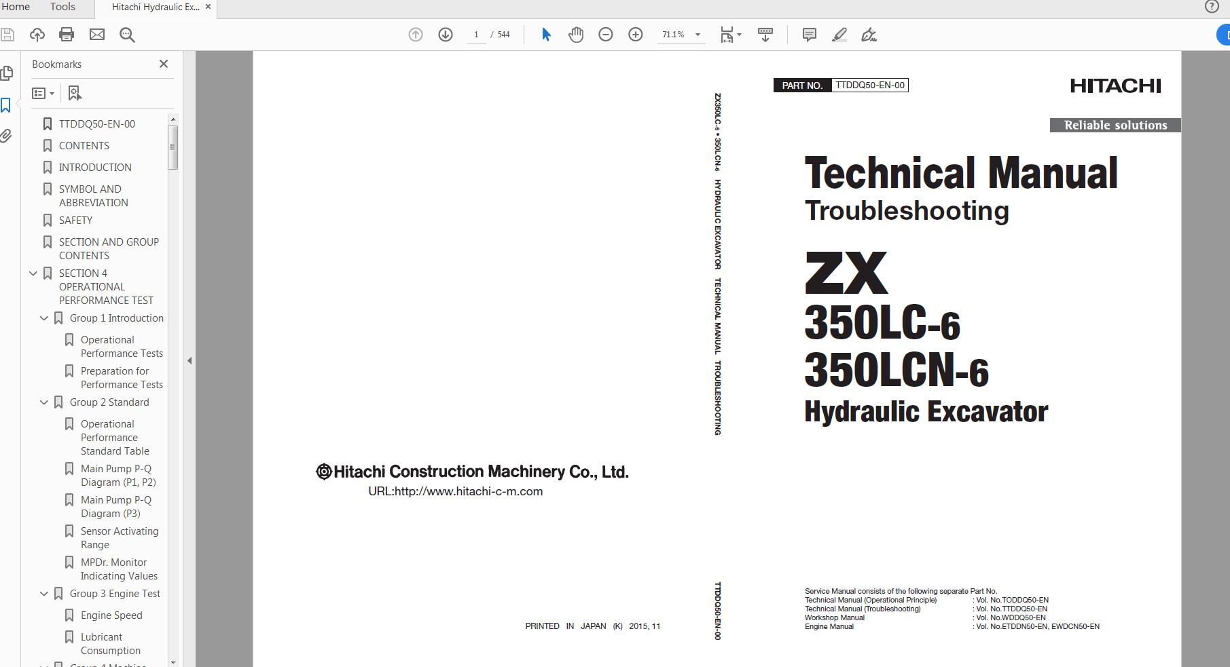This screenshot has height=667, width=1230.
Task: Send file by email envelope icon
Action: (97, 35)
